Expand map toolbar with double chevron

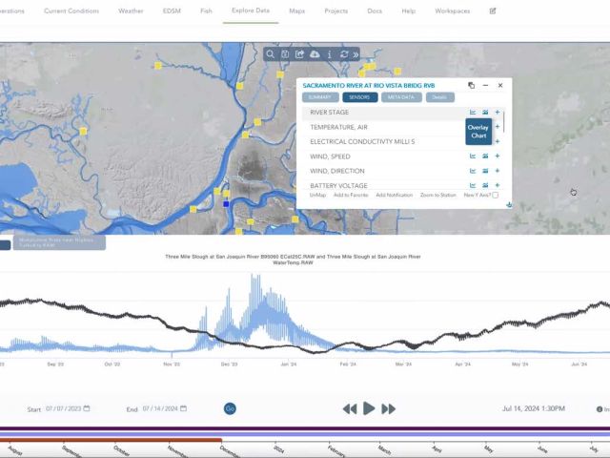tap(356, 54)
